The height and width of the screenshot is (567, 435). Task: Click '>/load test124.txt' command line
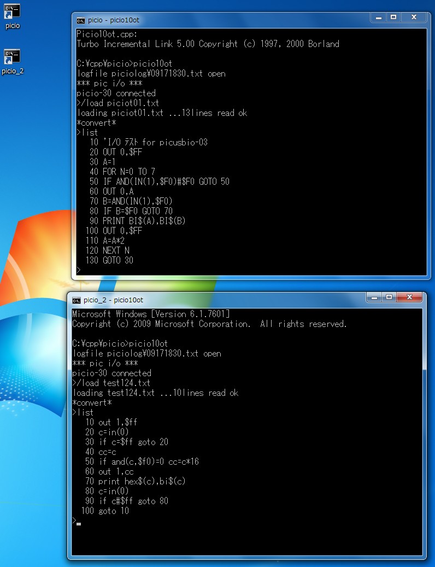pos(111,383)
